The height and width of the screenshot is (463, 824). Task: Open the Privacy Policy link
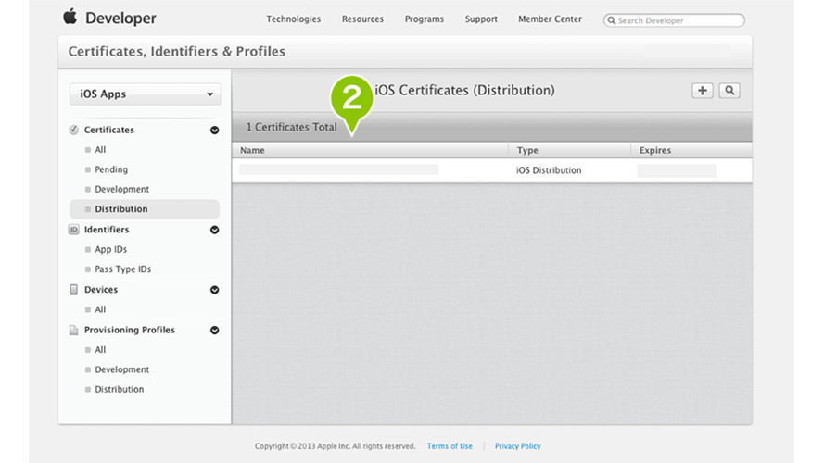(517, 446)
